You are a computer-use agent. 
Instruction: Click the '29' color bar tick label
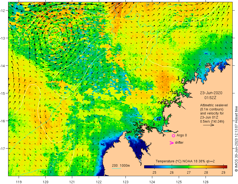(x=223, y=173)
